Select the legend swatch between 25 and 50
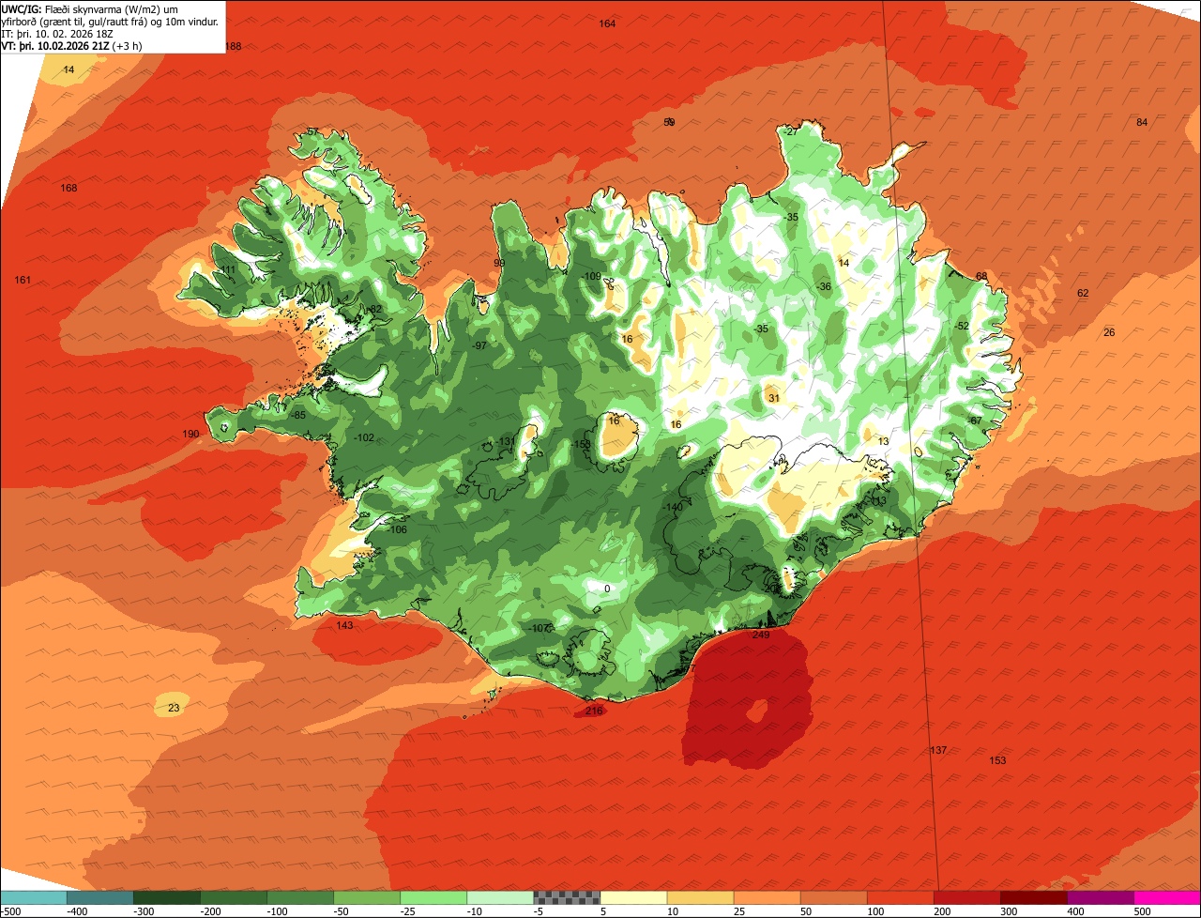This screenshot has width=1201, height=918. coord(767,897)
